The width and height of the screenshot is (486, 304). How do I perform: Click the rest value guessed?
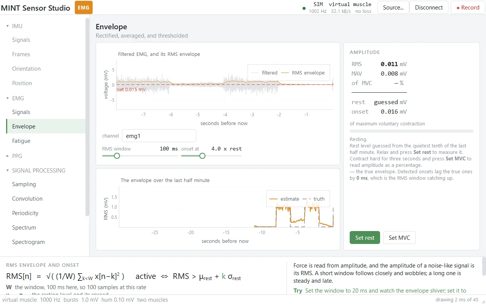(386, 102)
